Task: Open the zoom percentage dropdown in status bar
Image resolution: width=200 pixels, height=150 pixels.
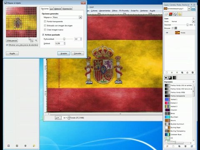Action: pyautogui.click(x=69, y=118)
